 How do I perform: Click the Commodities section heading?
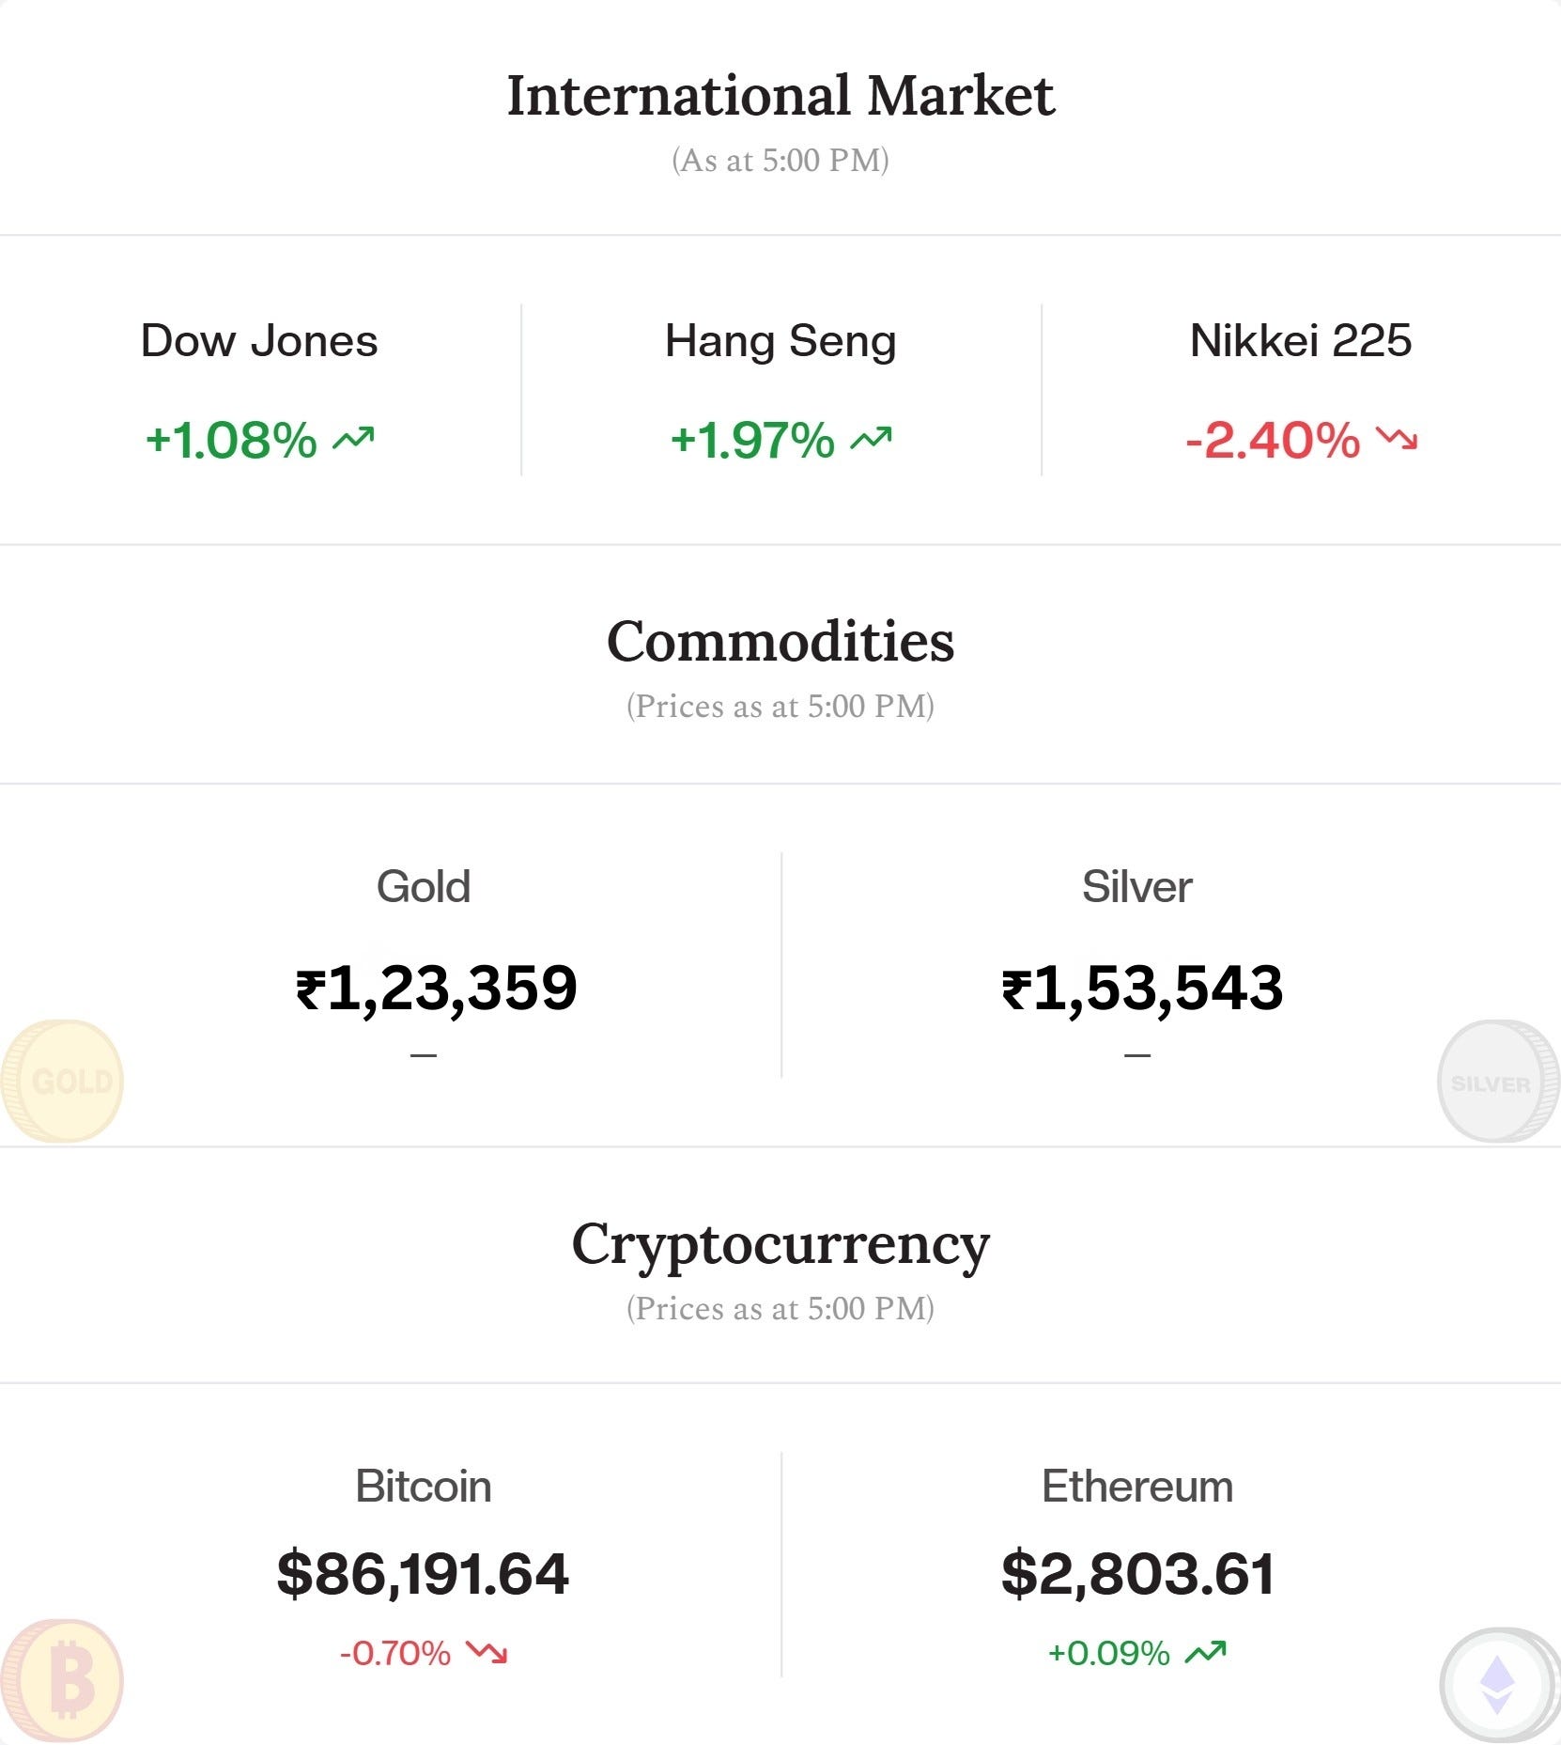pos(780,642)
